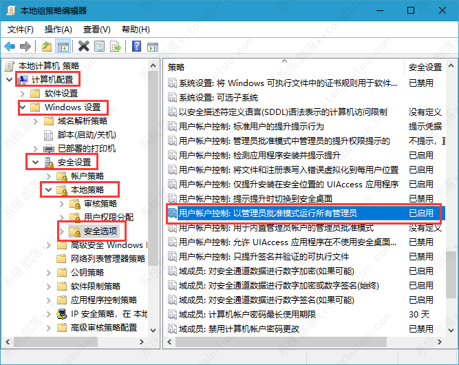Click the Back arrow in the toolbar

coord(10,46)
